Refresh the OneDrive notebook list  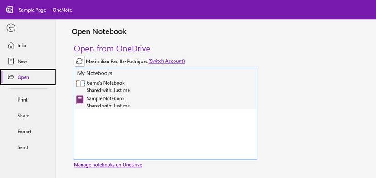point(79,61)
